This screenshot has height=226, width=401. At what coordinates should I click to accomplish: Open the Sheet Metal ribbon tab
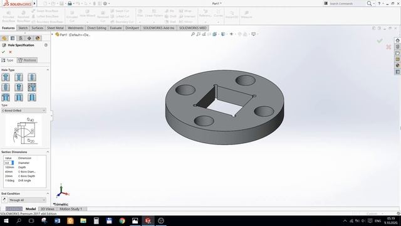(x=55, y=28)
